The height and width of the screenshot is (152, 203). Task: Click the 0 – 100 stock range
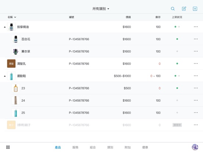click(155, 76)
